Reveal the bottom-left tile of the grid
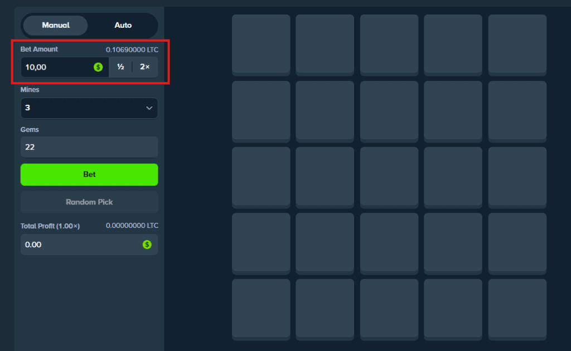The height and width of the screenshot is (351, 571). [260, 310]
